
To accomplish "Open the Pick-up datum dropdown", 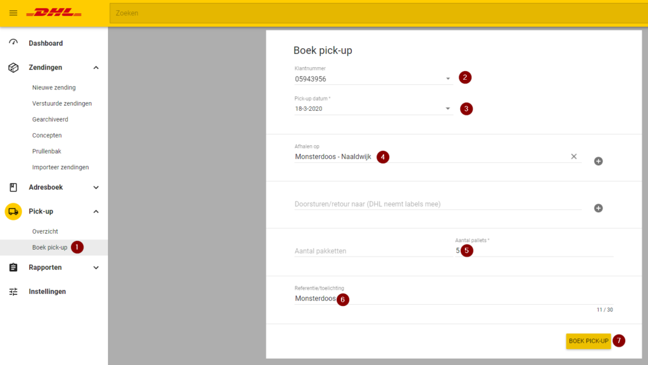I will click(448, 109).
